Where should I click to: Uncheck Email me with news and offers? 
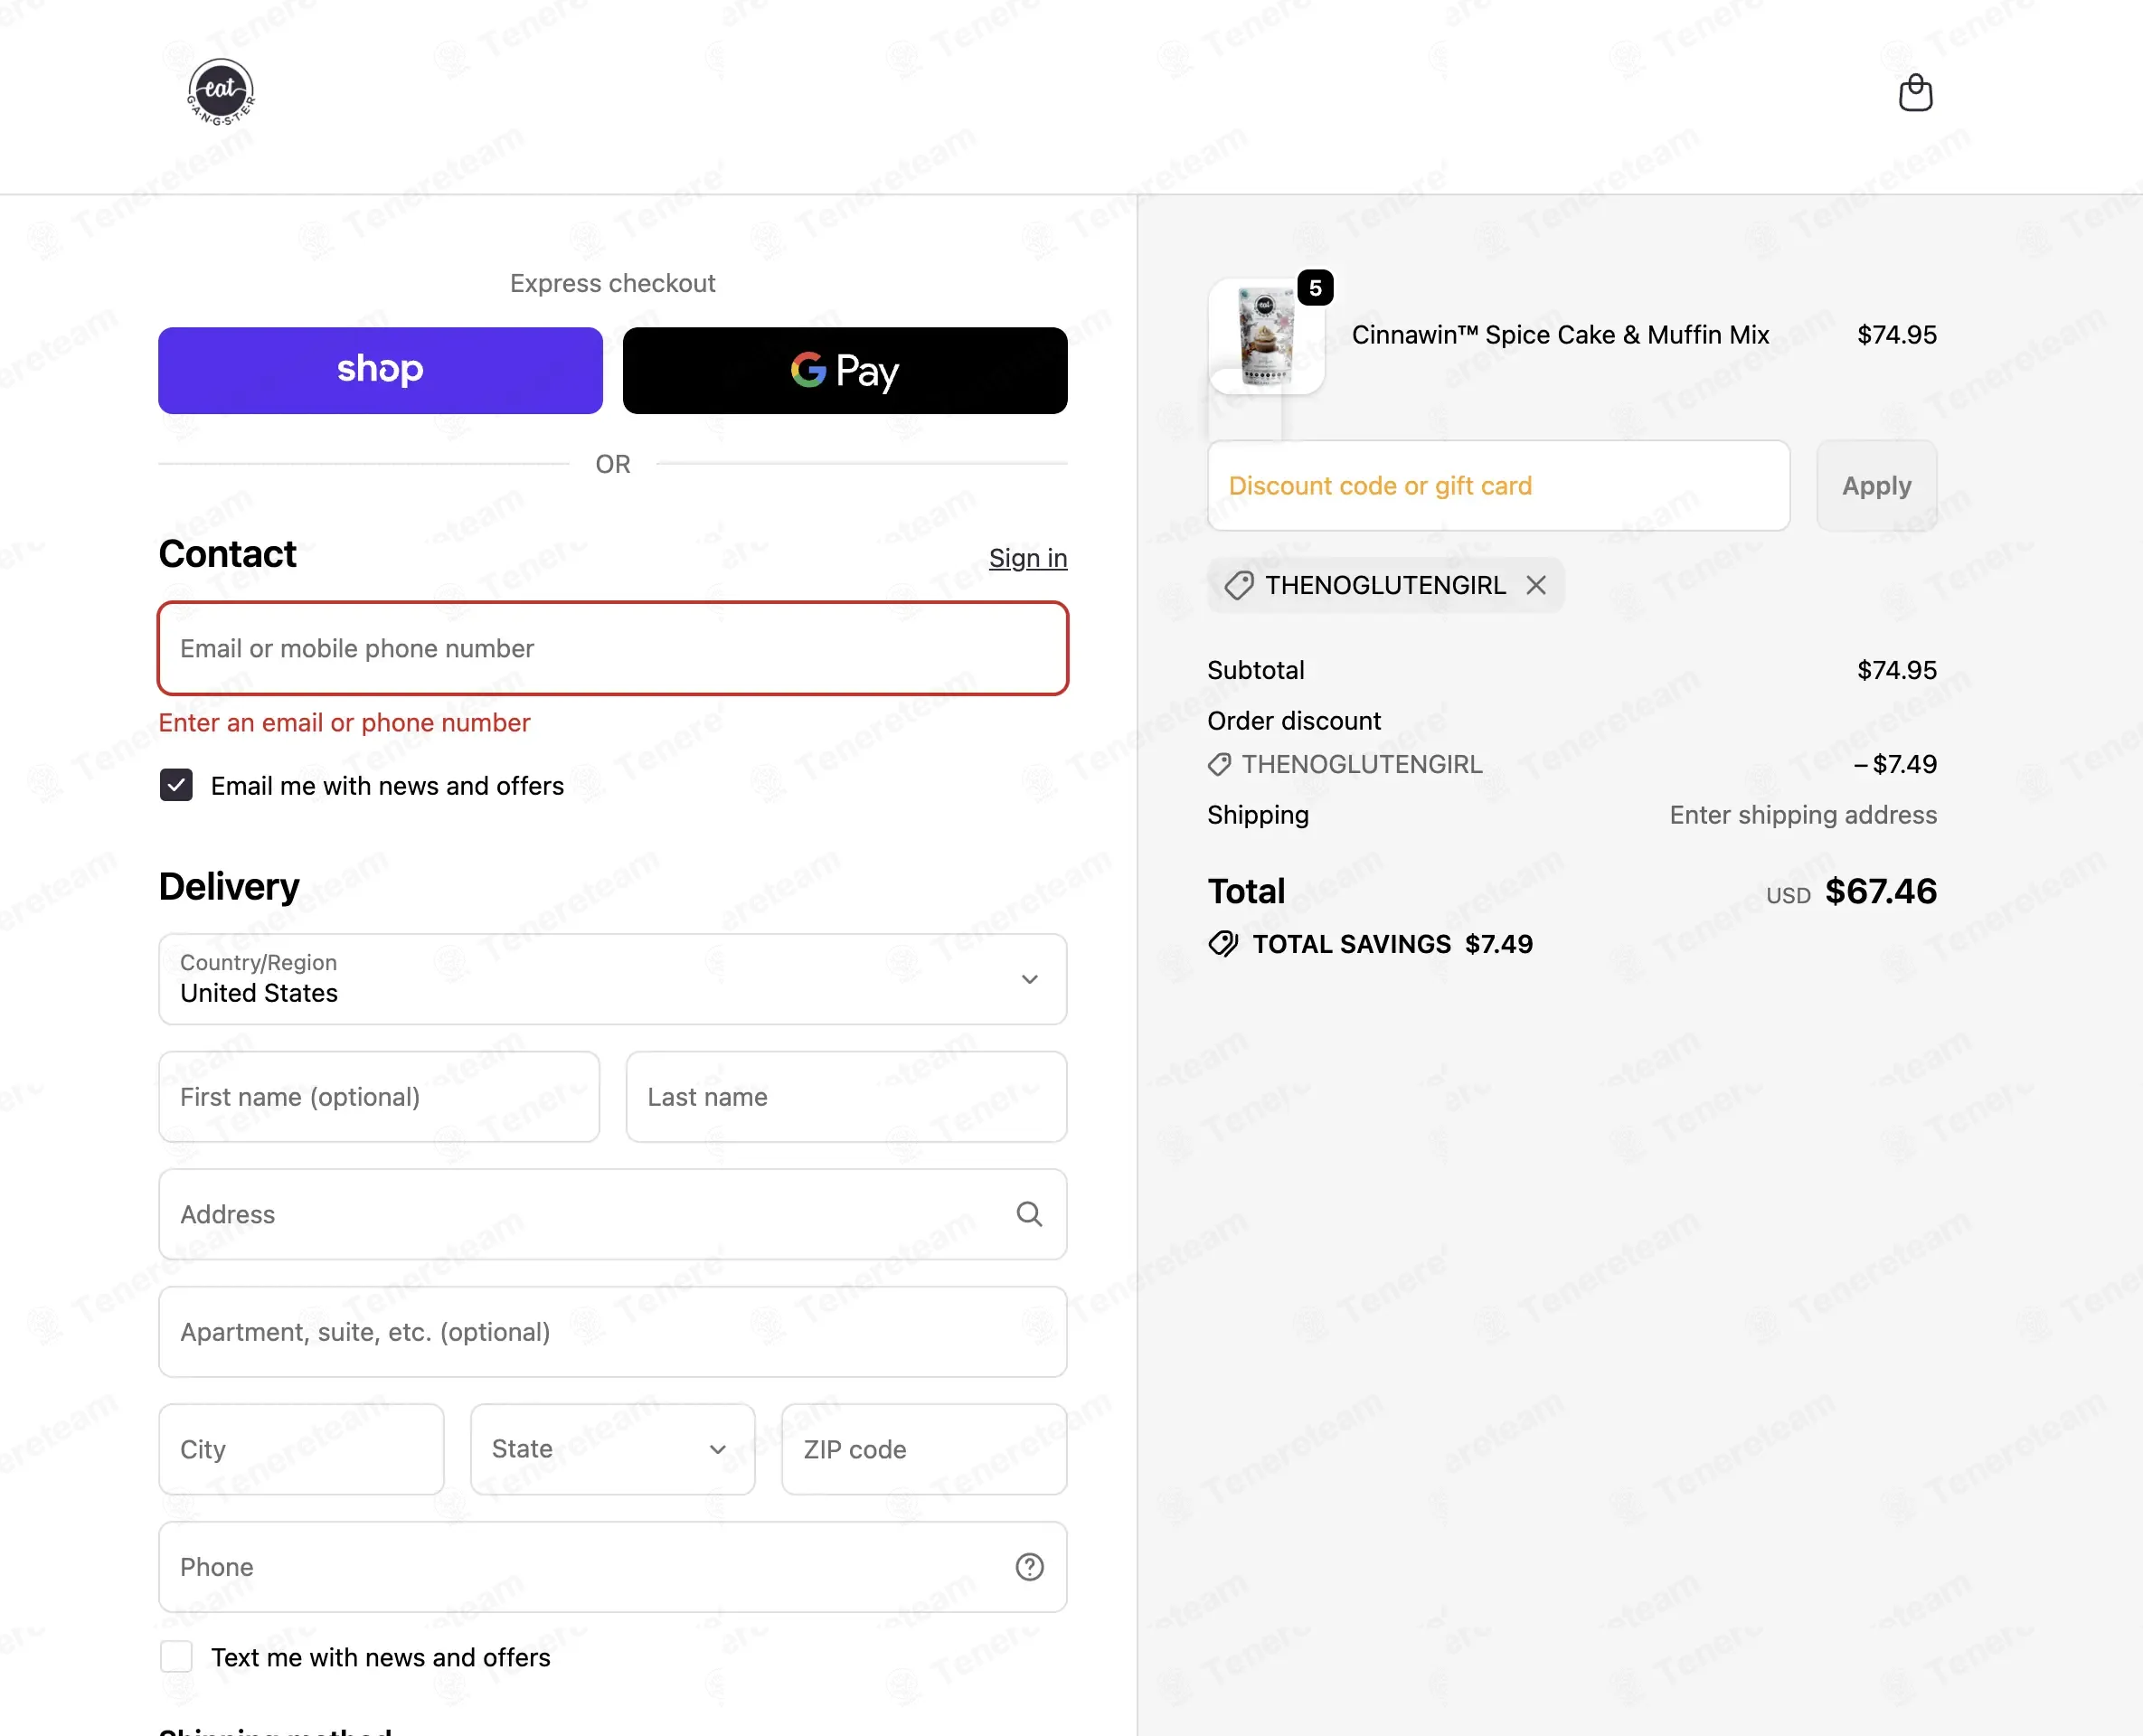point(176,786)
